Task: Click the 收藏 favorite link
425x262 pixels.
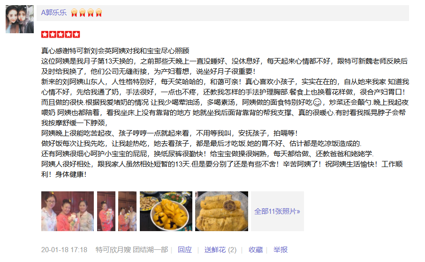Action: pos(256,249)
